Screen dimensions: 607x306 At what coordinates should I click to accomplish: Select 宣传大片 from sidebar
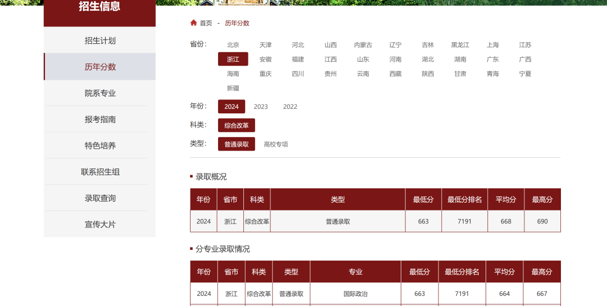(x=100, y=225)
